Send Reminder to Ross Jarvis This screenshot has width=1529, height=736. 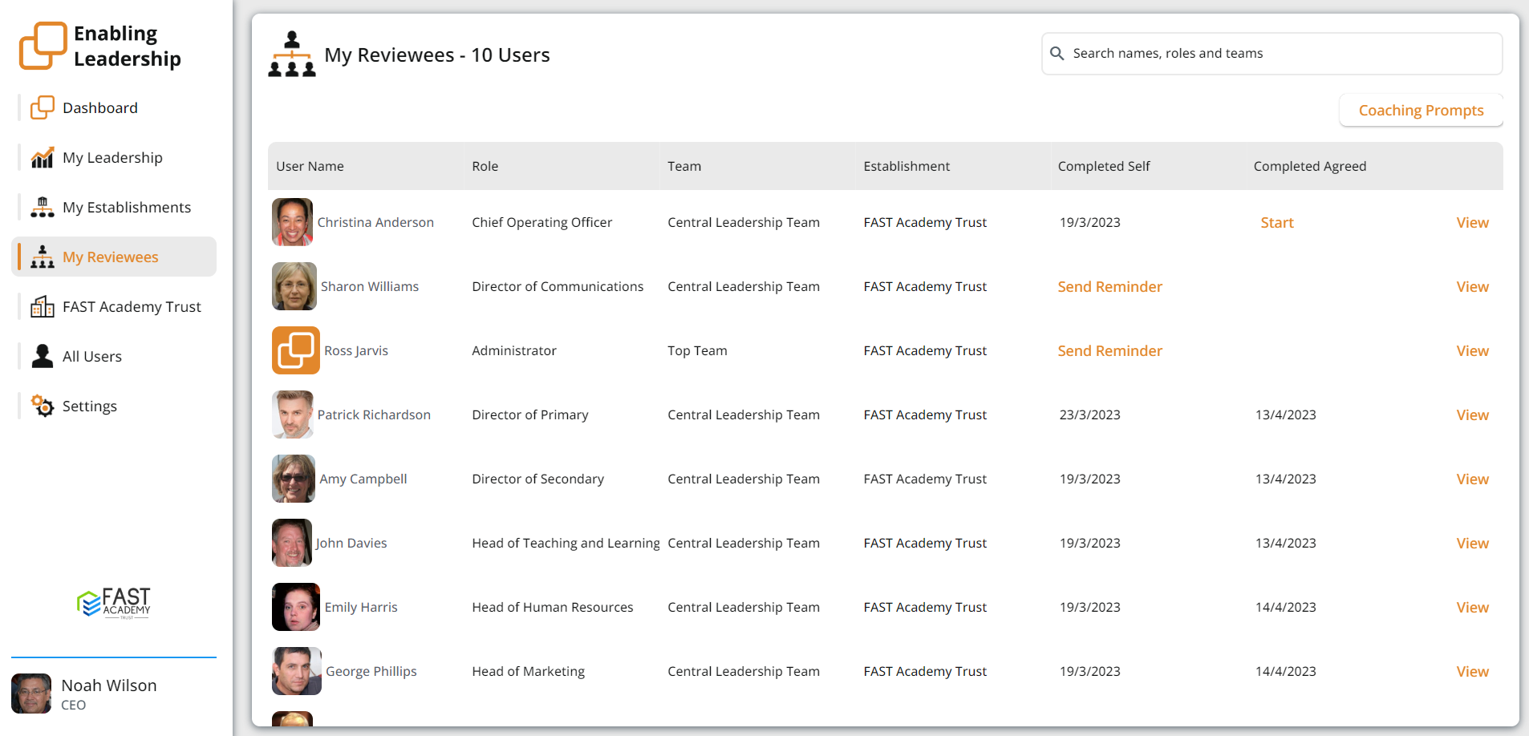[x=1109, y=351]
